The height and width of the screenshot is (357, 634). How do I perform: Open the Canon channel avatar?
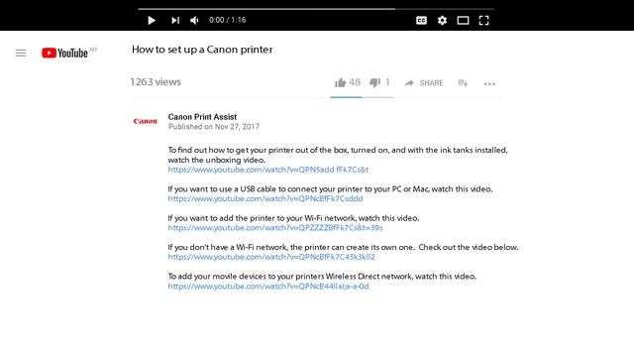click(x=146, y=121)
